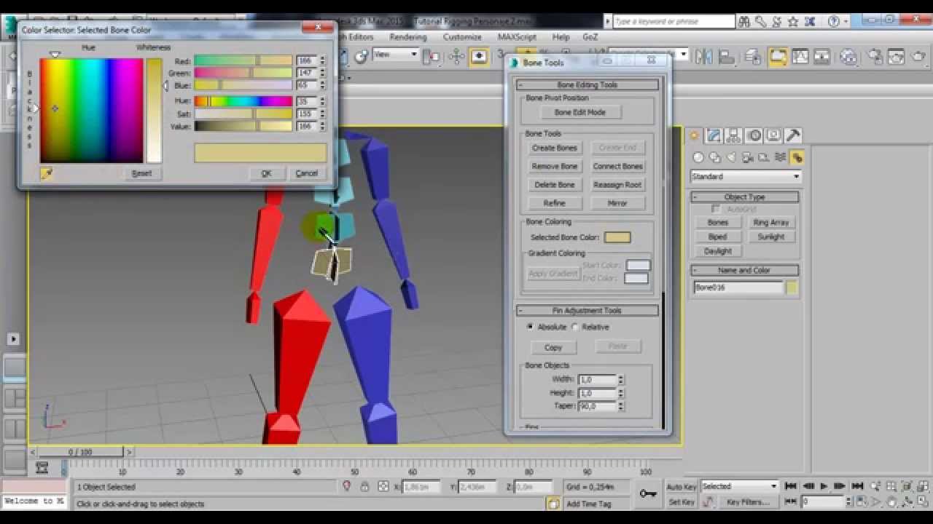Viewport: 933px width, 524px height.
Task: Open the Selected key filter dropdown
Action: pyautogui.click(x=739, y=486)
